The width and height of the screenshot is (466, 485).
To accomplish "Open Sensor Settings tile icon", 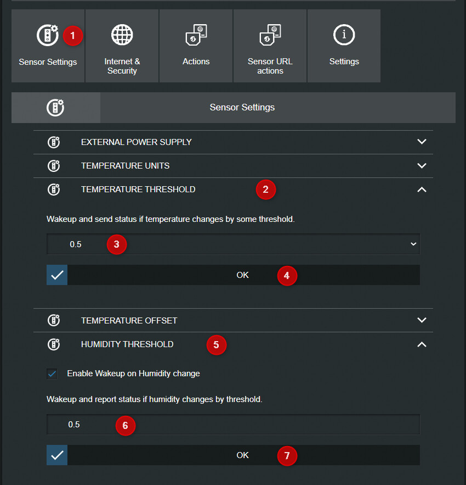I will [48, 35].
